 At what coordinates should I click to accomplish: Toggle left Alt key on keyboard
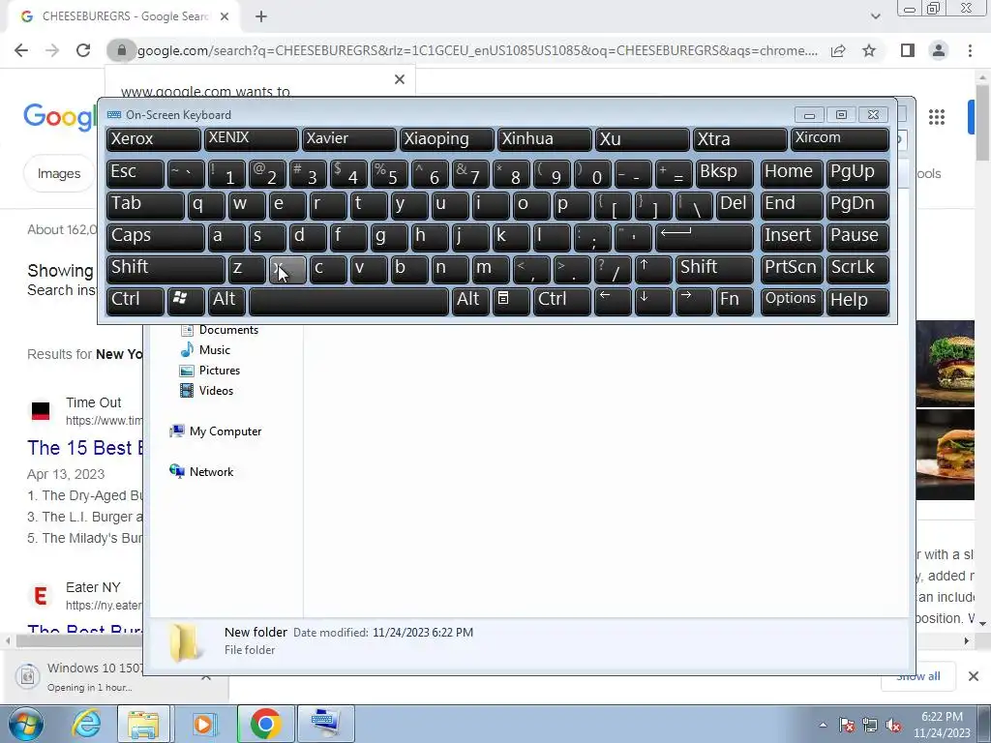click(x=226, y=301)
